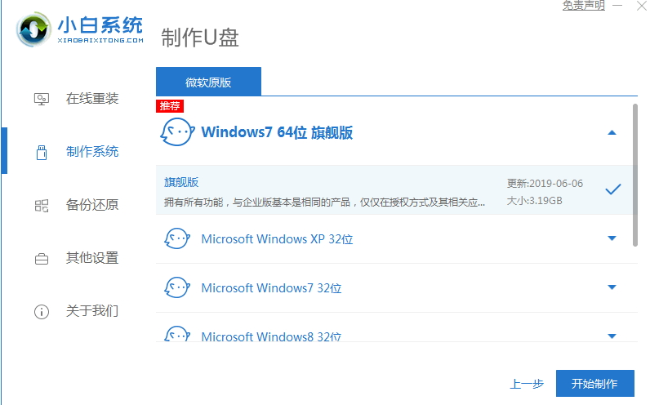The image size is (650, 405).
Task: Click the 在线重装 monitor icon
Action: [42, 99]
